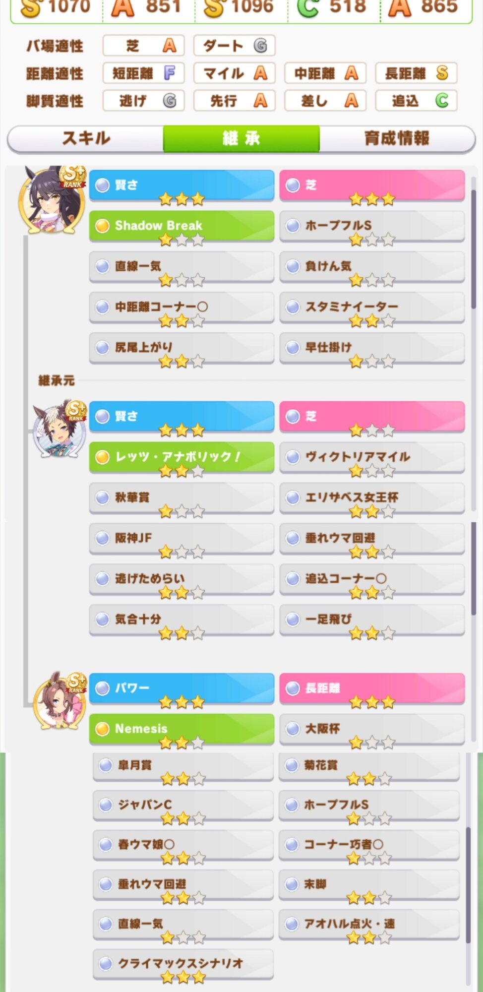Tap the 追込 C running style box
The height and width of the screenshot is (992, 483).
416,101
